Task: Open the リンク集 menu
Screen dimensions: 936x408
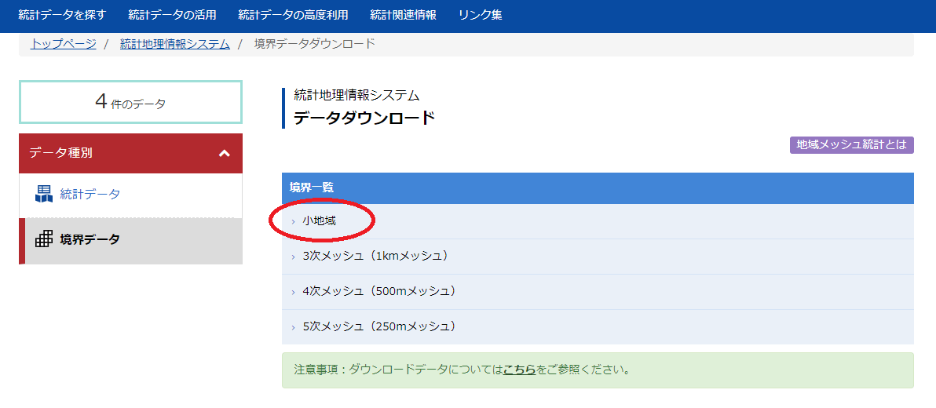Action: 481,16
